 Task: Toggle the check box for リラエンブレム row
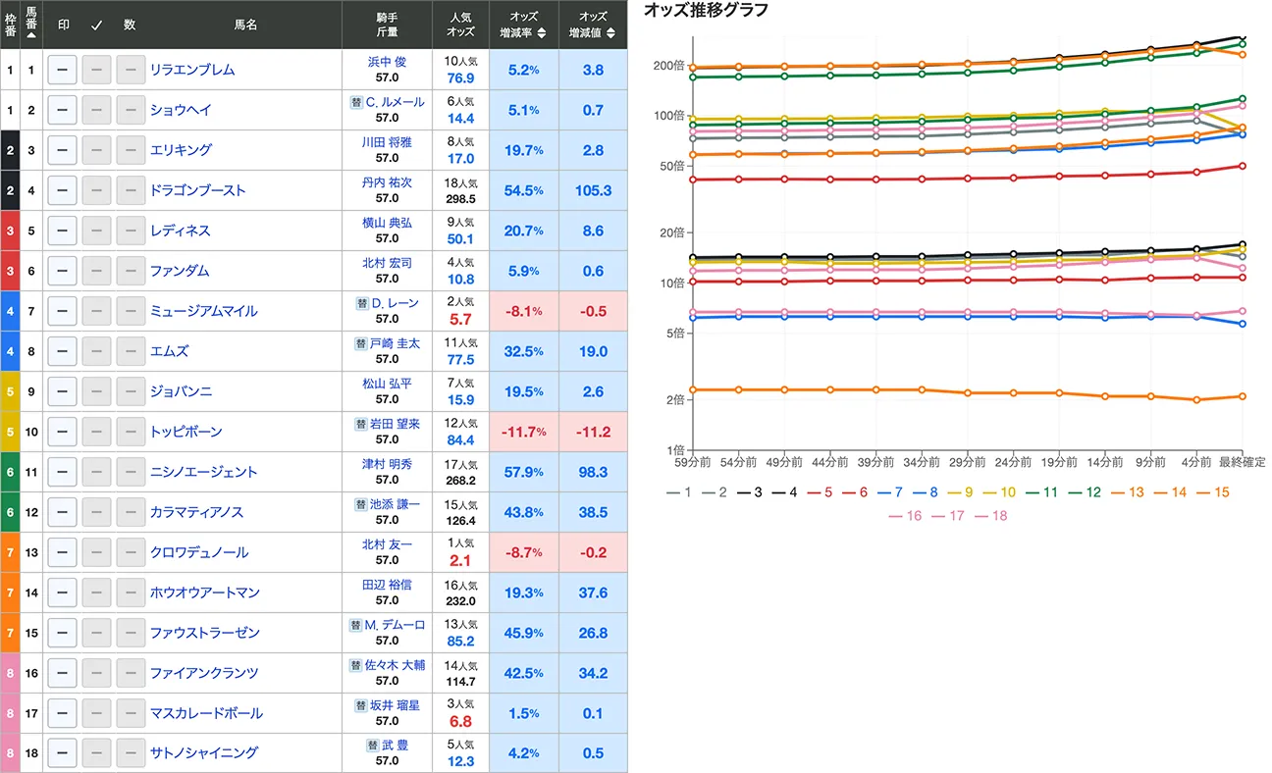(96, 70)
